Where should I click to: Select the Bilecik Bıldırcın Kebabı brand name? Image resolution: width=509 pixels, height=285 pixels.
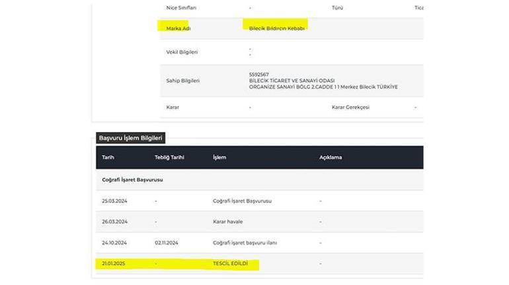coord(276,28)
